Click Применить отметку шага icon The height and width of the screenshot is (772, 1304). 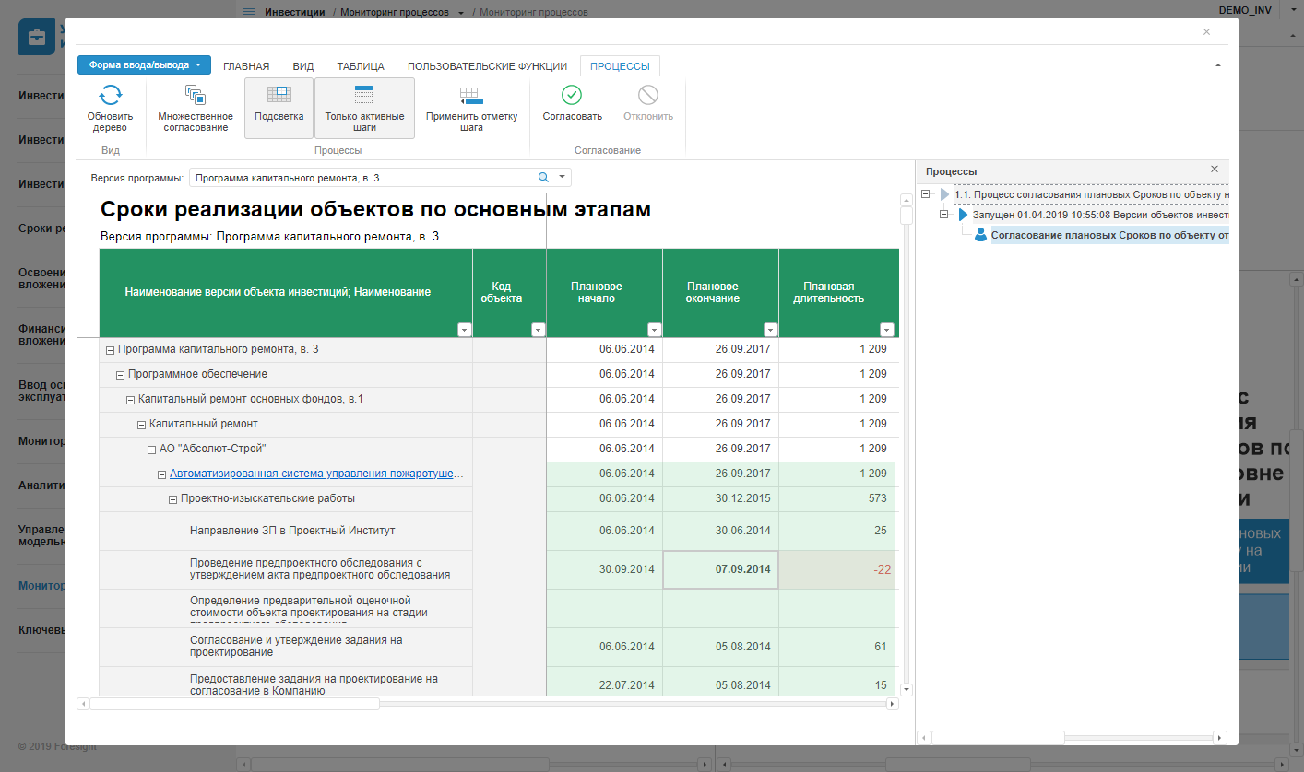coord(471,96)
